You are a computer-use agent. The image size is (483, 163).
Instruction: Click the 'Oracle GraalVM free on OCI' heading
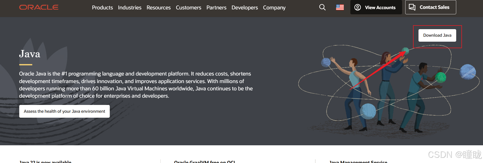pos(205,161)
